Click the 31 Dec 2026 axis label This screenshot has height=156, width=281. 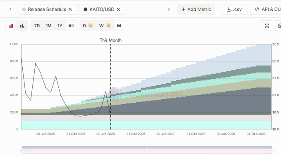tap(136, 134)
